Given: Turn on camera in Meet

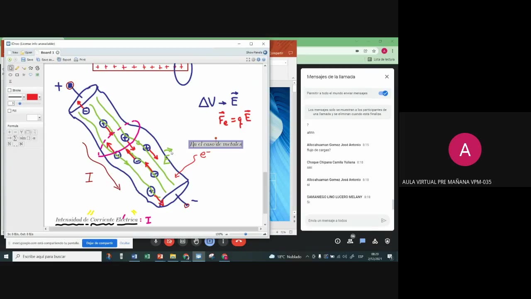Looking at the screenshot, I should 169,241.
